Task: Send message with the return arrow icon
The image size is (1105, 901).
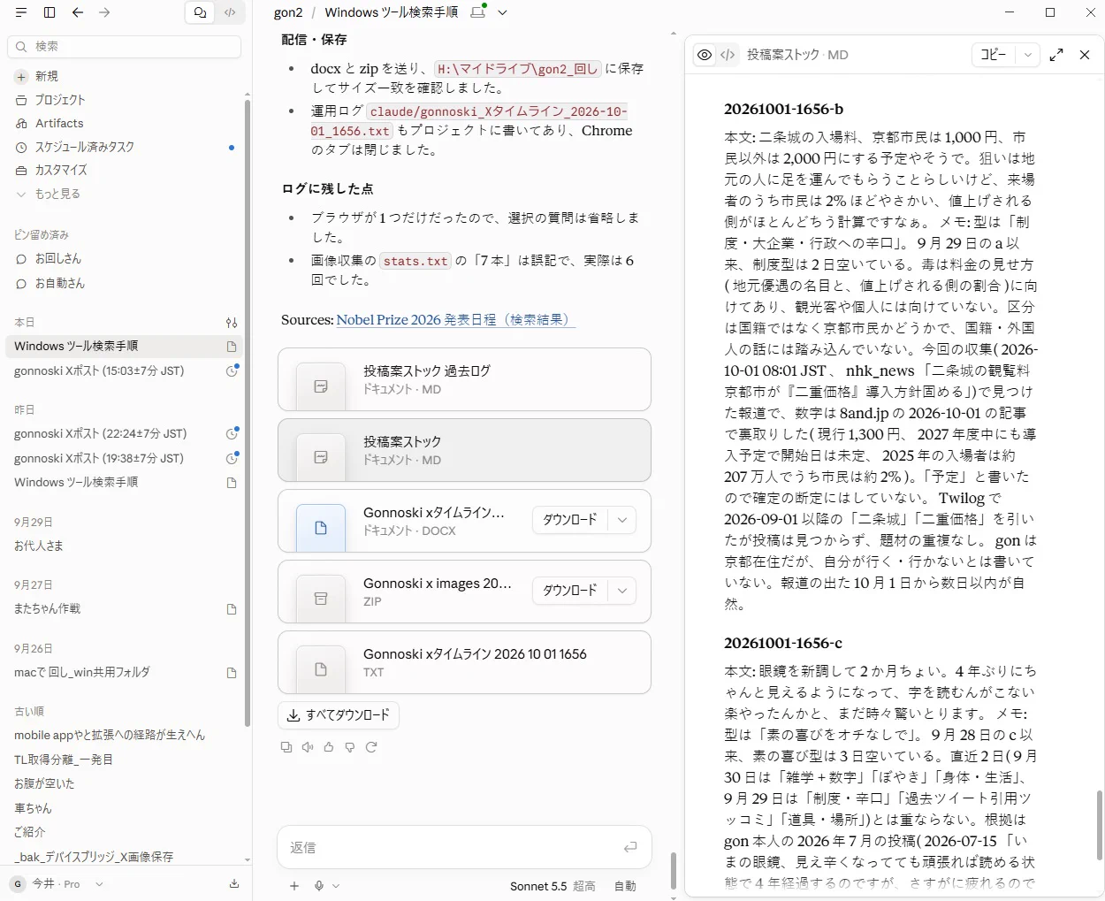Action: [630, 847]
